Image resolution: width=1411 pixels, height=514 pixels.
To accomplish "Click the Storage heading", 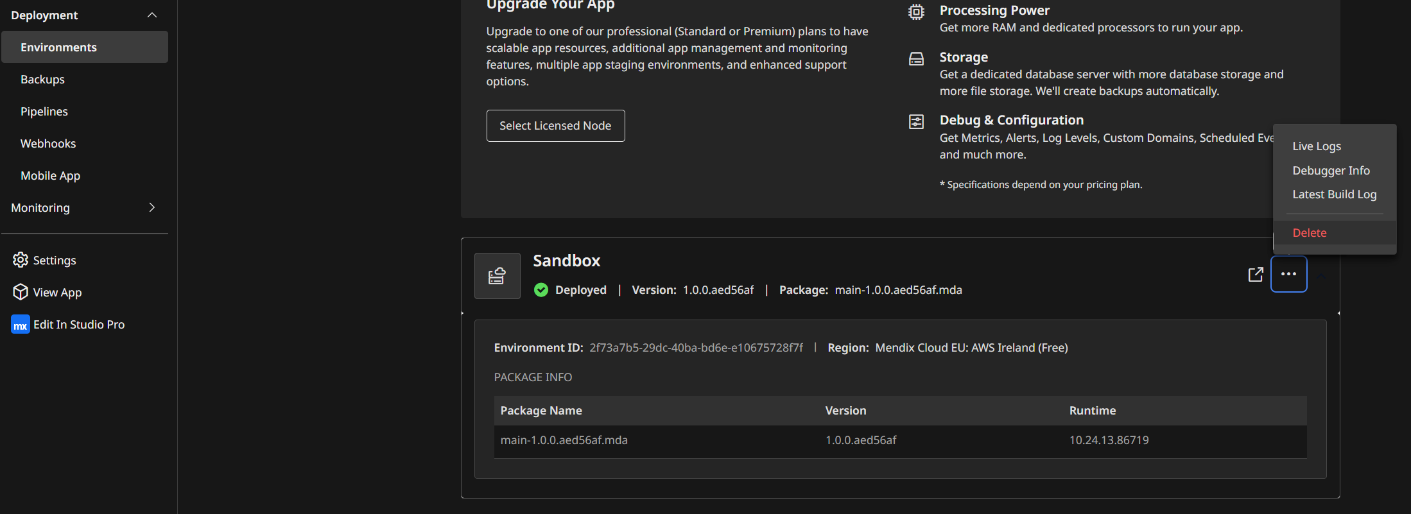I will [x=964, y=57].
